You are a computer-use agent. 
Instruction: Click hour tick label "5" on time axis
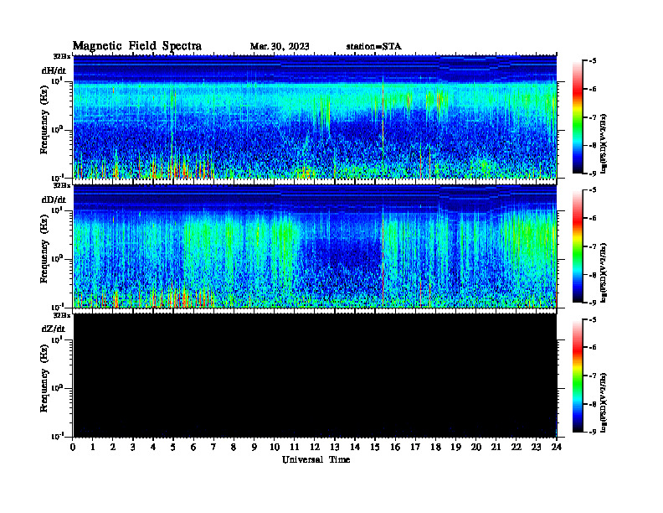pyautogui.click(x=173, y=447)
